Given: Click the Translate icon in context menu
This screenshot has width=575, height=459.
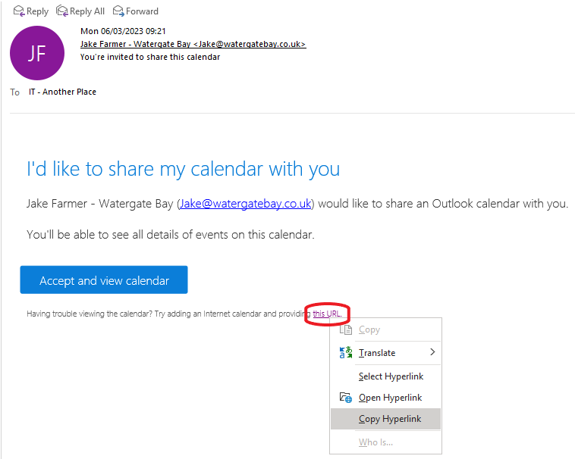Looking at the screenshot, I should point(346,352).
